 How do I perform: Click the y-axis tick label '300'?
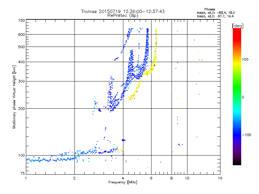coord(21,81)
